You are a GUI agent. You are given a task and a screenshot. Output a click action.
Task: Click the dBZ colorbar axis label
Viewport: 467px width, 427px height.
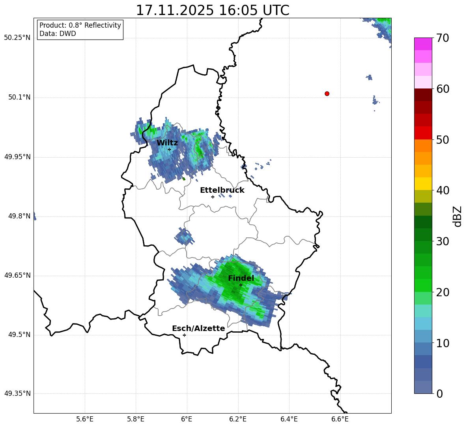[458, 216]
